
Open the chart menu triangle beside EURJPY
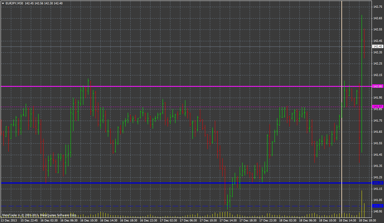pyautogui.click(x=3, y=3)
